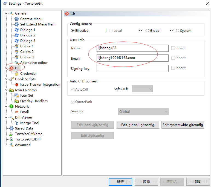This screenshot has width=211, height=187.
Task: Close the TortoiseGit Settings window
Action: pyautogui.click(x=208, y=3)
